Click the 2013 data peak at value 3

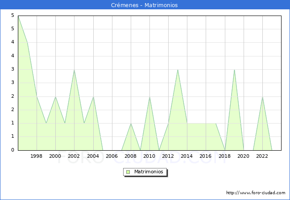pyautogui.click(x=178, y=70)
